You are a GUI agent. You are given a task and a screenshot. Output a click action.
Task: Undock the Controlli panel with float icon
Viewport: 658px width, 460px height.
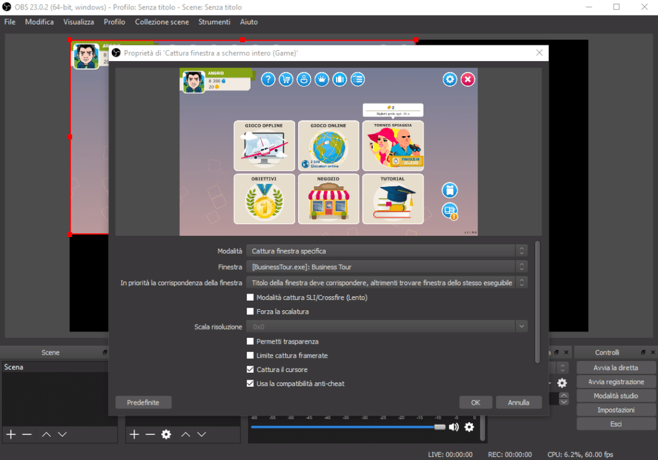click(x=643, y=353)
